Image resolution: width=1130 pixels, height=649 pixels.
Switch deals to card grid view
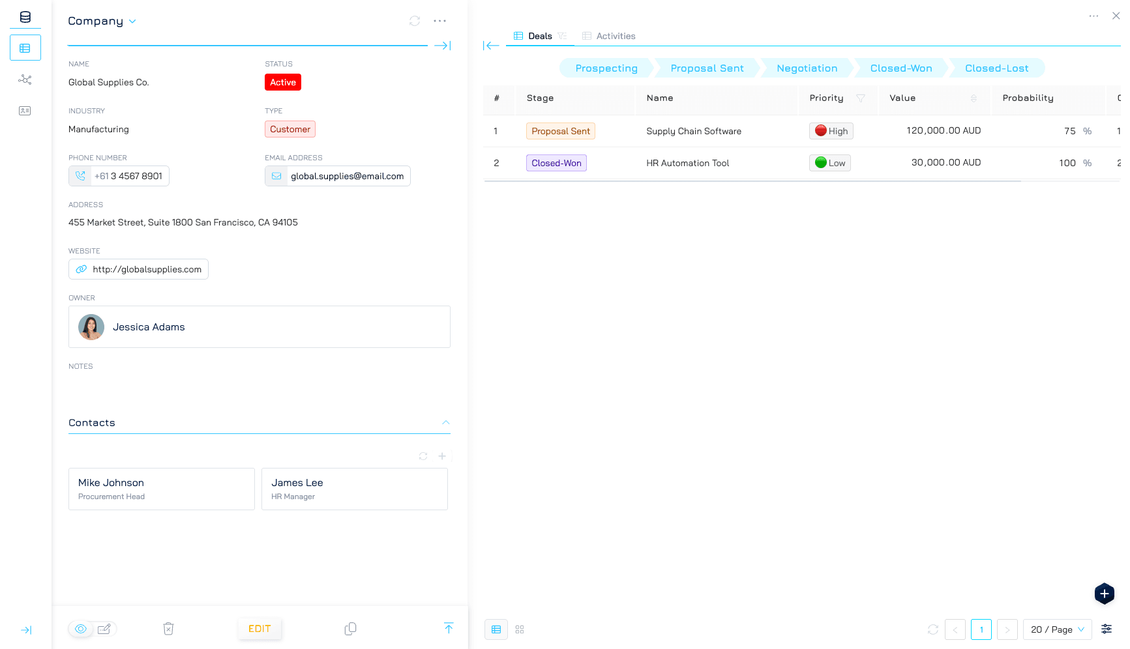click(520, 629)
